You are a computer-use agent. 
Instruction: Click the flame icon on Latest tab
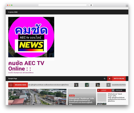99,90
